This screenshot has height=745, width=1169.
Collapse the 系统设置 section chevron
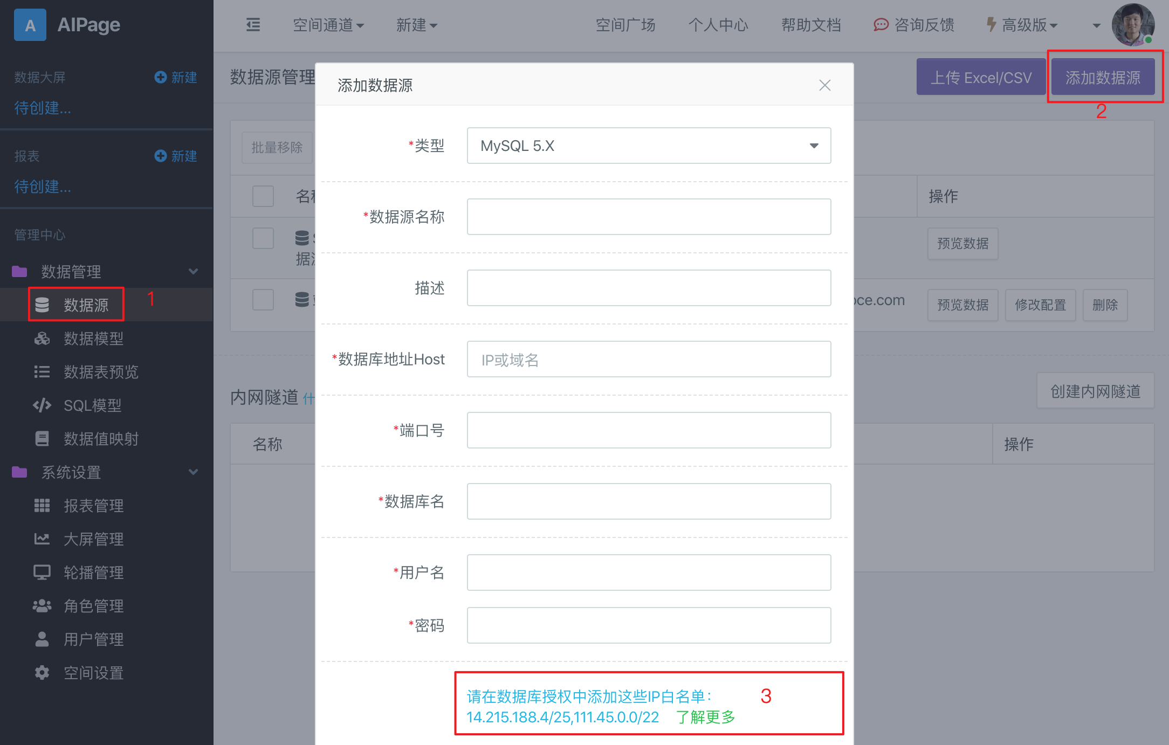coord(193,472)
